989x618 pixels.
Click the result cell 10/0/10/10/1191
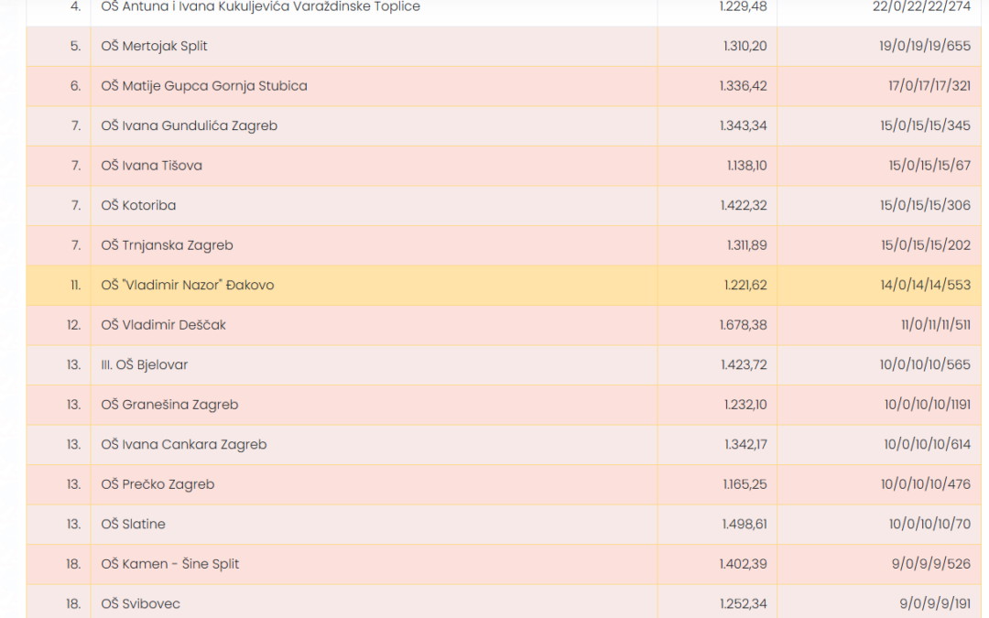(x=927, y=405)
